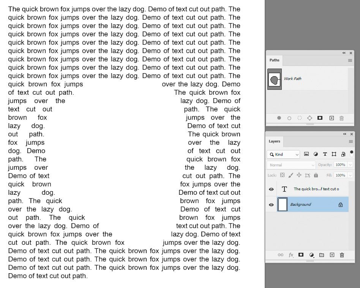Filter for adjustment layers icon
This screenshot has width=360, height=288.
(x=316, y=154)
